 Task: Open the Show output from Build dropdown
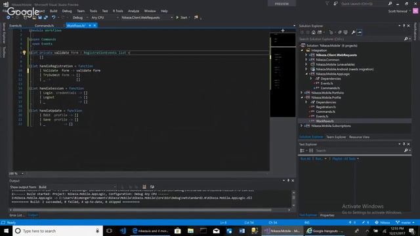click(77, 187)
